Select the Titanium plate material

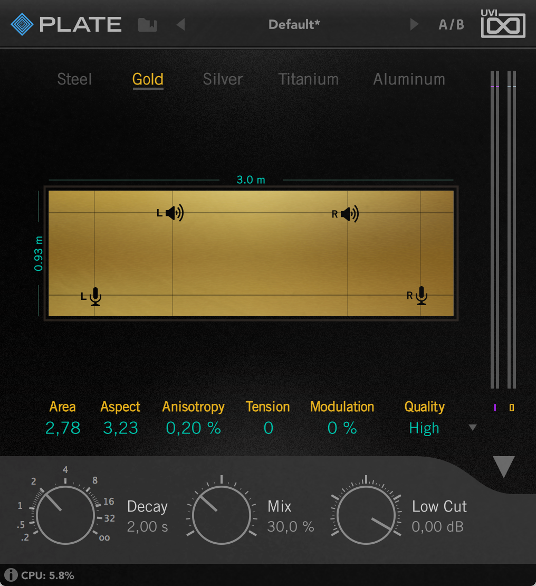(x=308, y=79)
